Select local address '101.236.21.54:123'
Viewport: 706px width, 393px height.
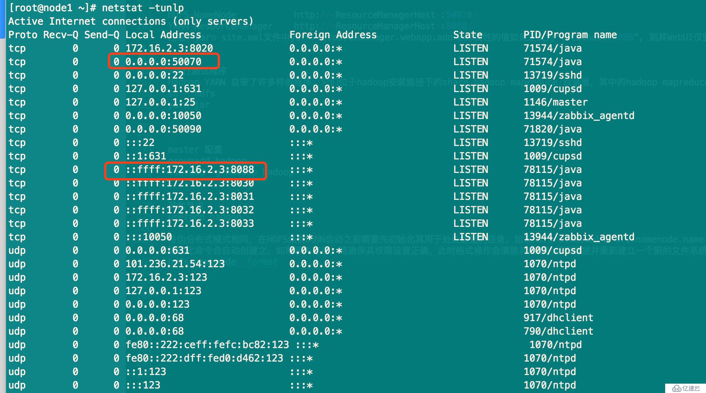click(x=175, y=264)
